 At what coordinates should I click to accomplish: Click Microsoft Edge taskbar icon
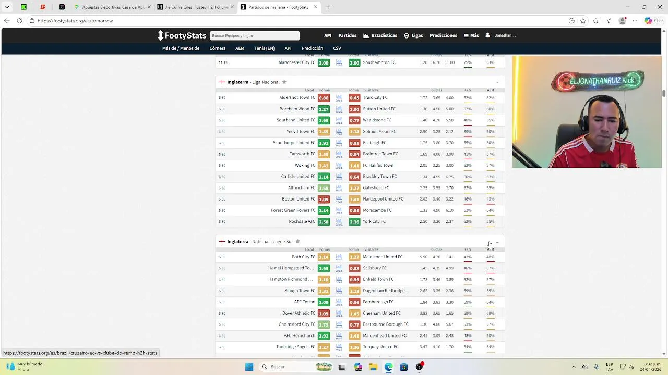pos(388,367)
